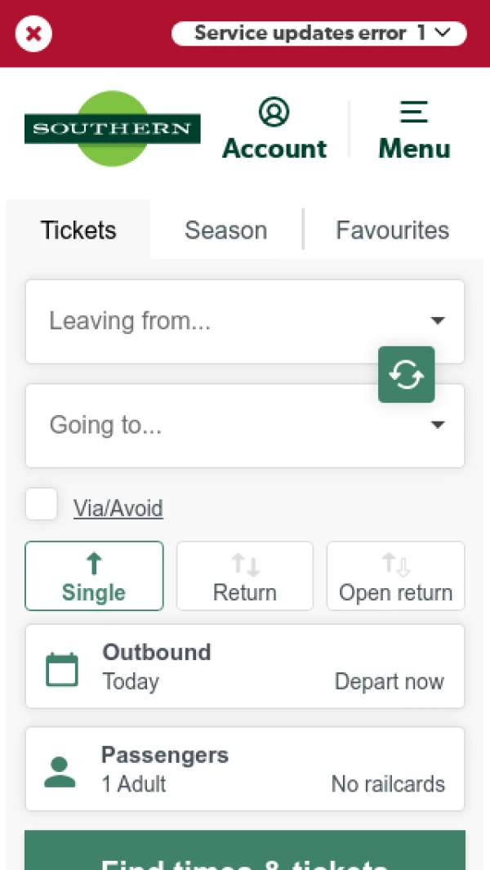Open the Leaving from dropdown arrow
490x870 pixels.
(x=438, y=320)
